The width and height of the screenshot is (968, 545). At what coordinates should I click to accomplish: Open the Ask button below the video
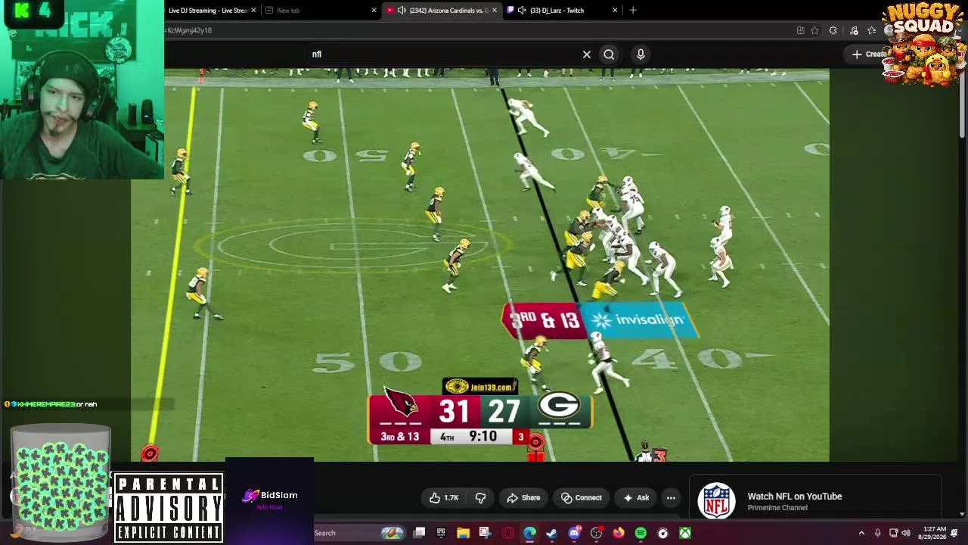635,498
